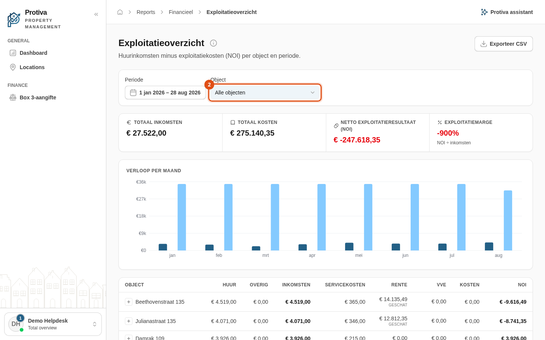Click the NOI column header

coord(522,285)
